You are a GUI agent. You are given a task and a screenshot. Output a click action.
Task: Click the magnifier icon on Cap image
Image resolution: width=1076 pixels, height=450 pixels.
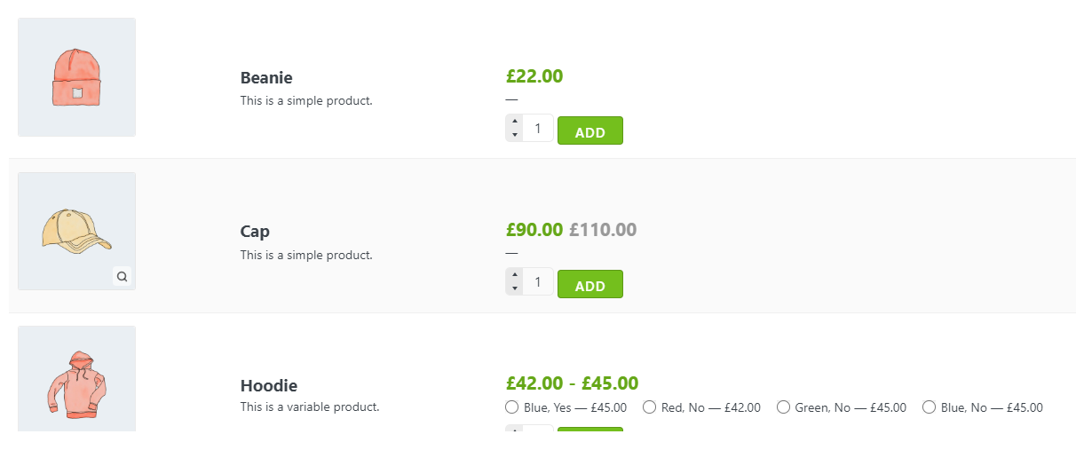(123, 276)
